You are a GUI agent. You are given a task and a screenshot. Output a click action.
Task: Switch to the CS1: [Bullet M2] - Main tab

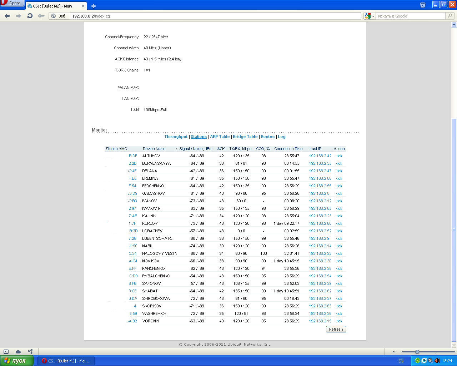point(56,6)
